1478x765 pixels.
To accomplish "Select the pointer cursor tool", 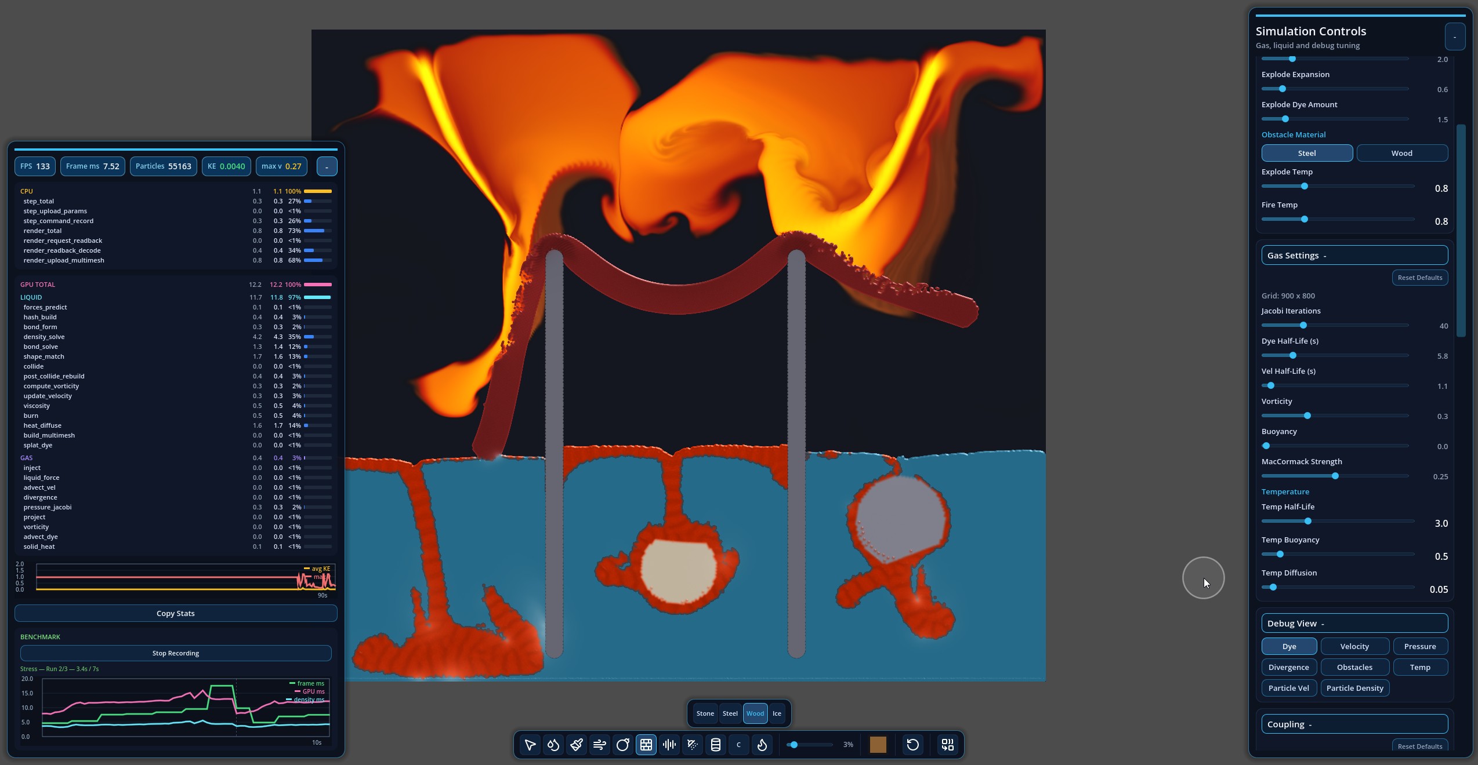I will coord(530,745).
